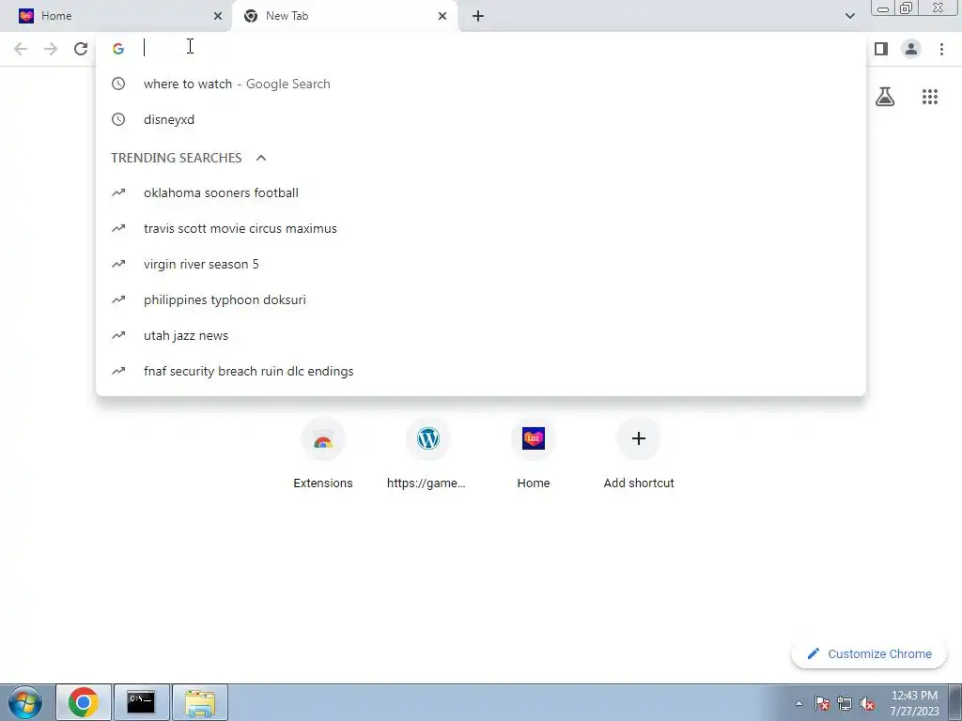
Task: Click the Action Center flag tray icon
Action: coord(822,703)
